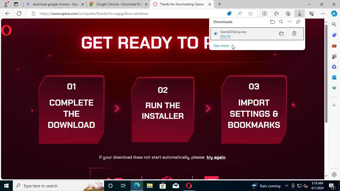
Task: Refresh the current page
Action: pos(19,14)
